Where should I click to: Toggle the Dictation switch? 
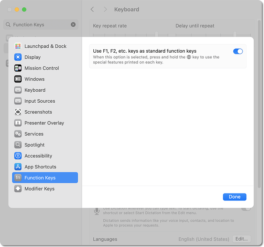(246, 208)
